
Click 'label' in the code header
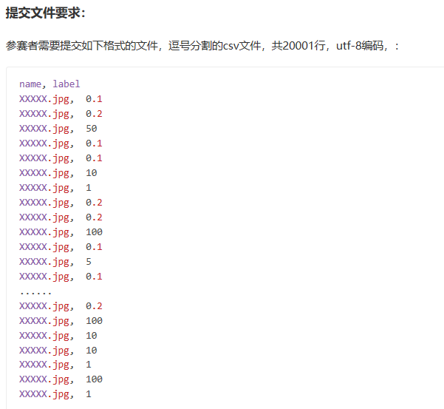[x=66, y=84]
